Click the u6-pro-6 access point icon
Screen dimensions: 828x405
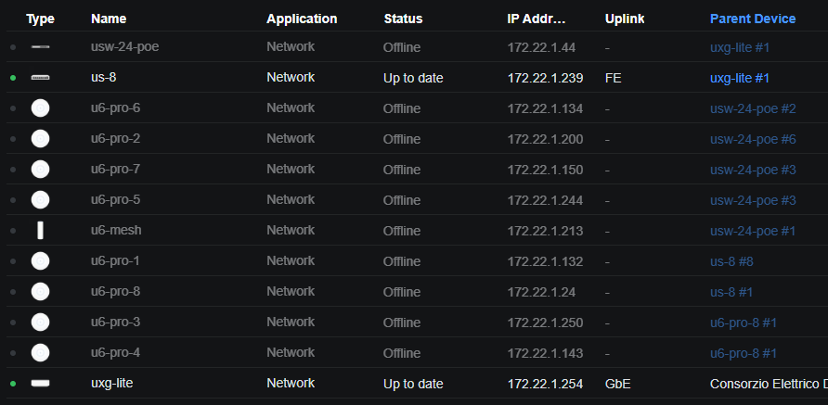point(40,108)
